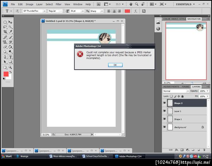Viewport: 212px width, 166px height.
Task: Create warped text from options bar
Action: [136, 11]
